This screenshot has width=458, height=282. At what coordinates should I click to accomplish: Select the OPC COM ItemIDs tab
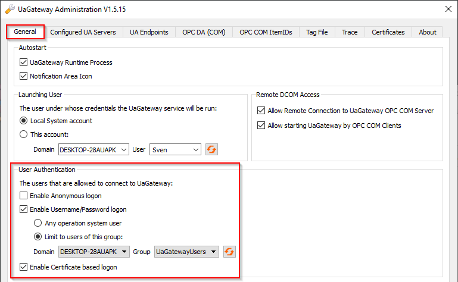point(266,32)
